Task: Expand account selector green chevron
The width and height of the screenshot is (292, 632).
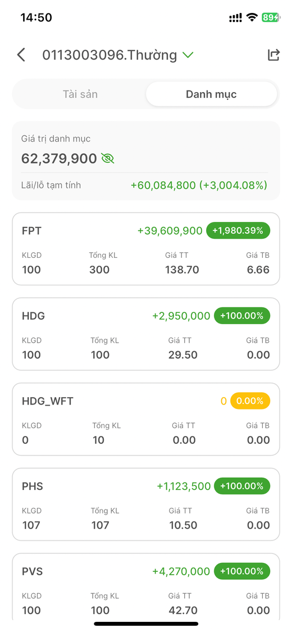Action: (x=188, y=55)
